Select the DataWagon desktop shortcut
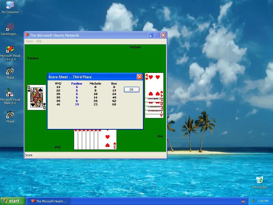Screen dimensions: 273x205 (10, 29)
